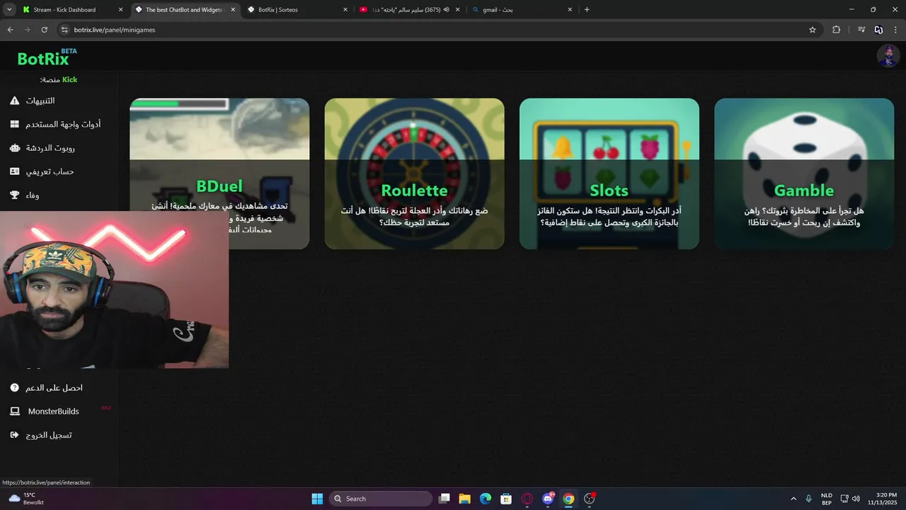
Task: Open the التنبيهات alerts menu item
Action: coord(40,101)
